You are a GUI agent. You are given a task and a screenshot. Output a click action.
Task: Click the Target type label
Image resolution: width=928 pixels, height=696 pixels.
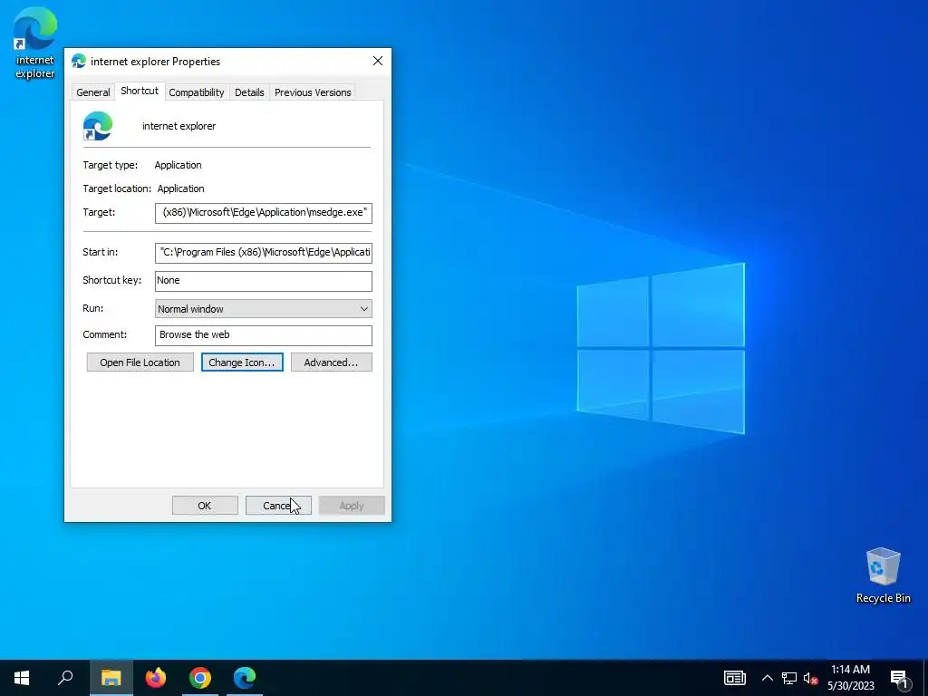[110, 165]
